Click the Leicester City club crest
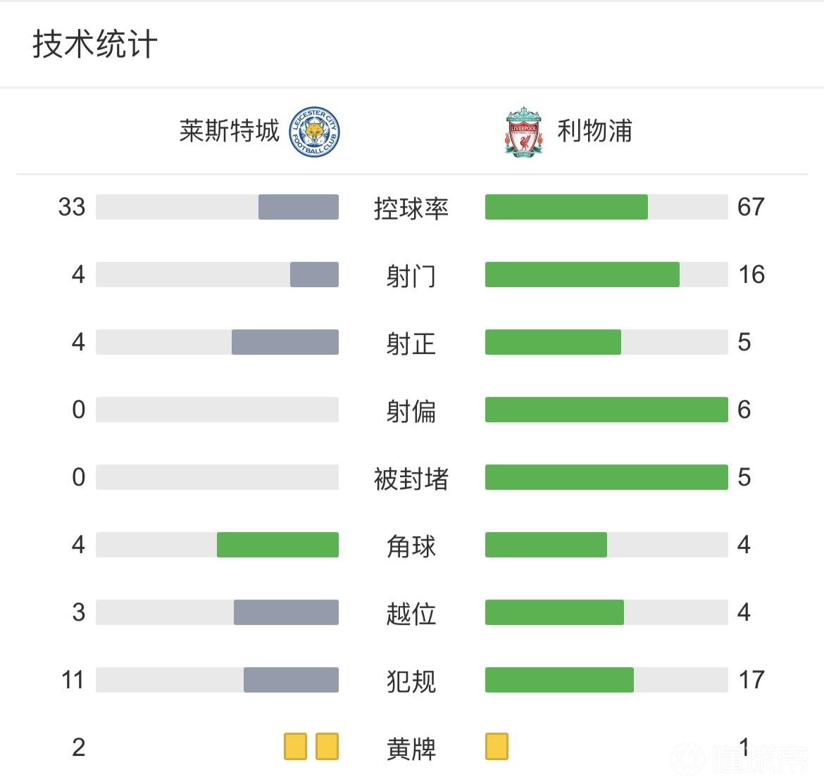Image resolution: width=824 pixels, height=784 pixels. (x=315, y=132)
